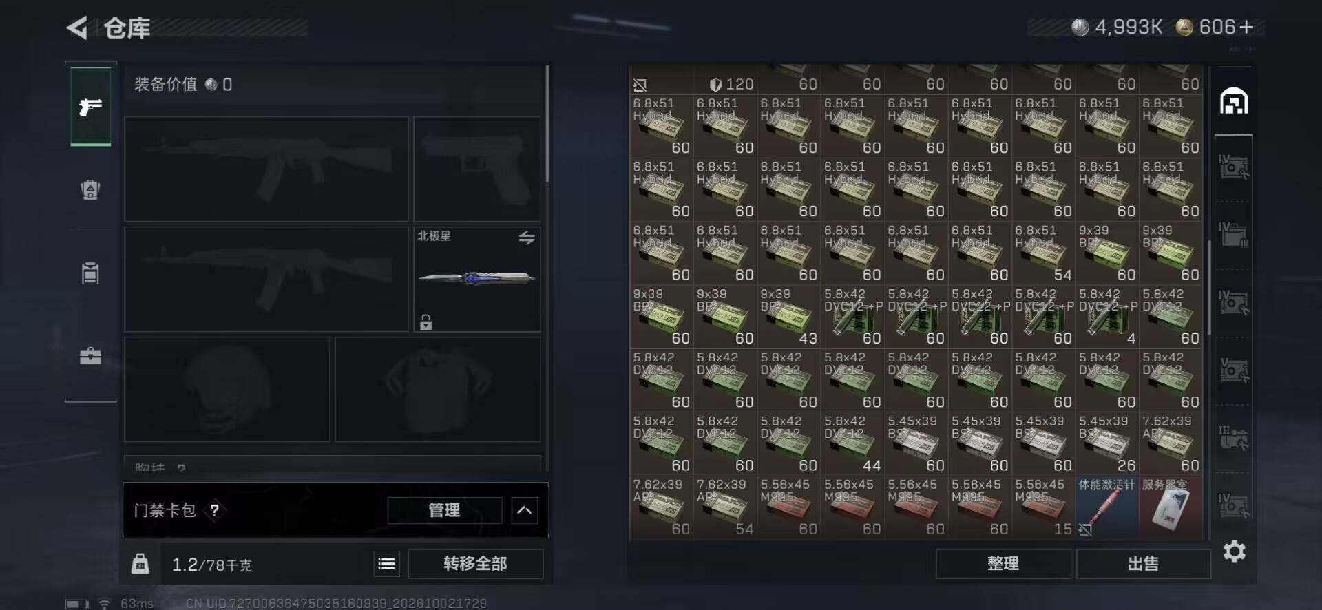
Task: Select the 9x39 BP stack of 43
Action: click(788, 317)
